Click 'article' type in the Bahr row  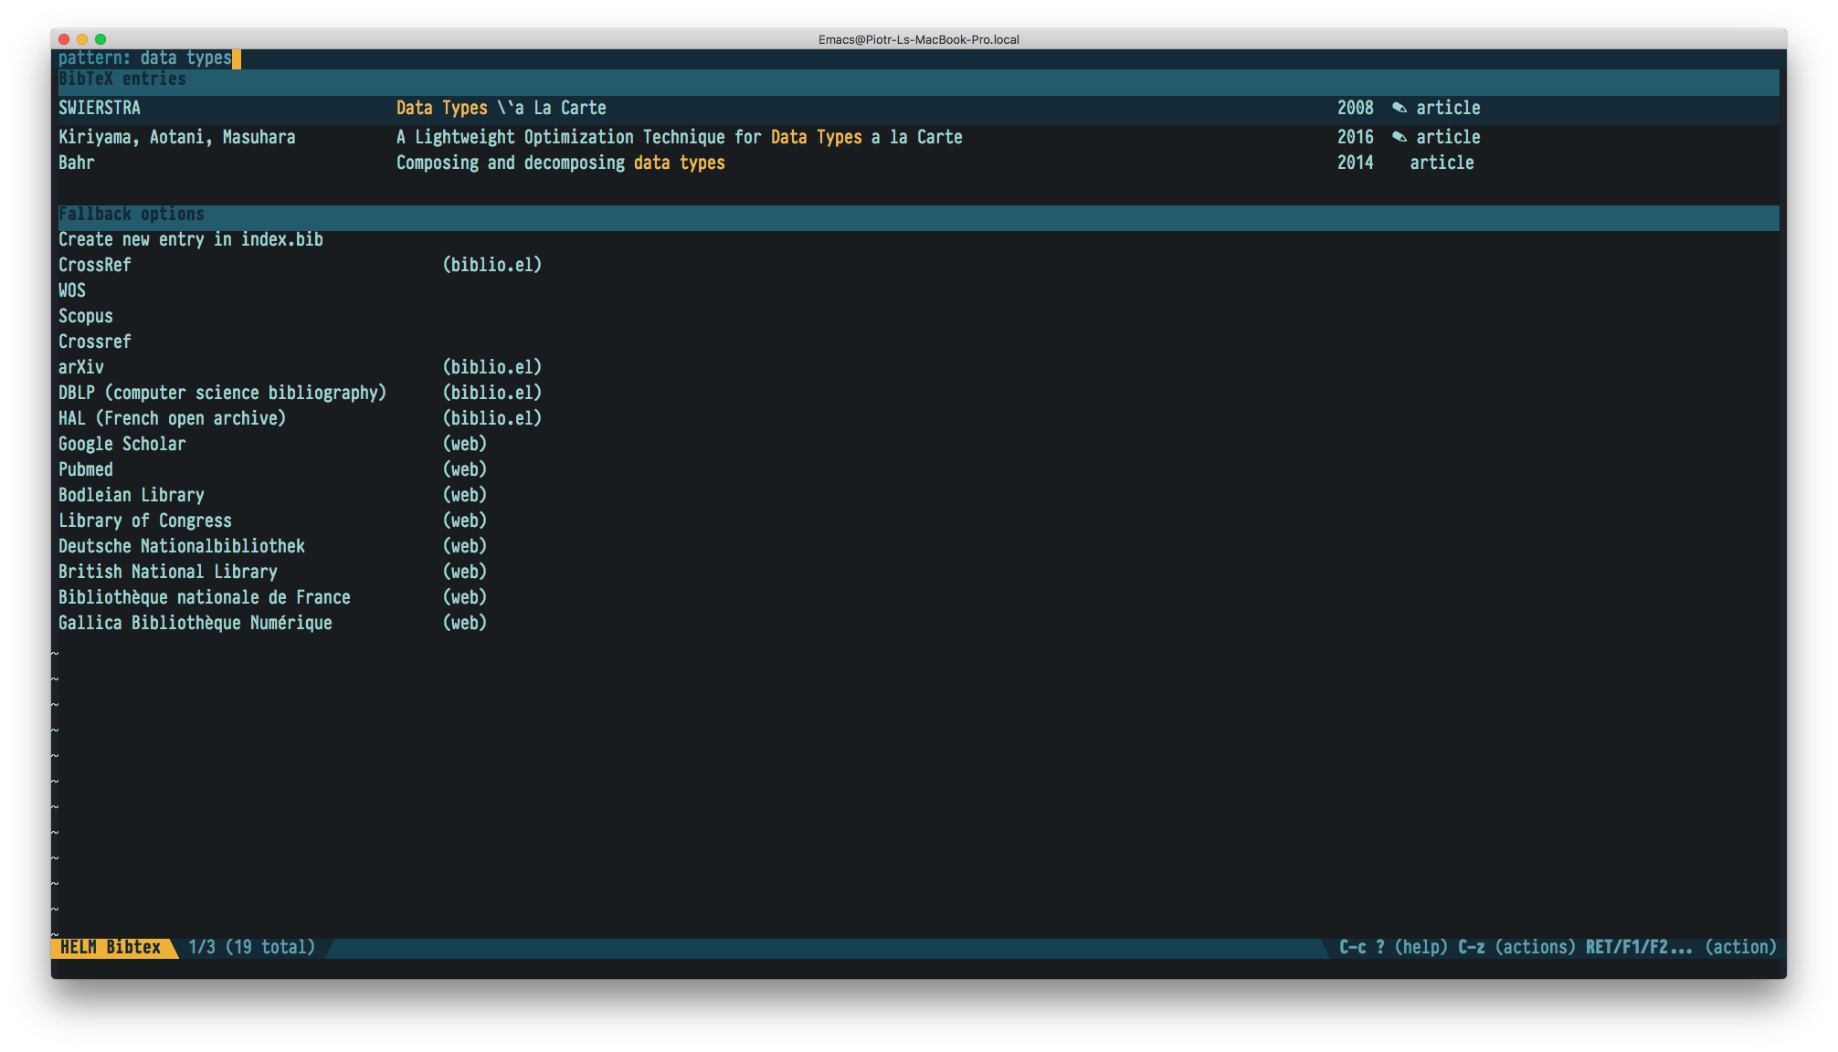[1442, 163]
